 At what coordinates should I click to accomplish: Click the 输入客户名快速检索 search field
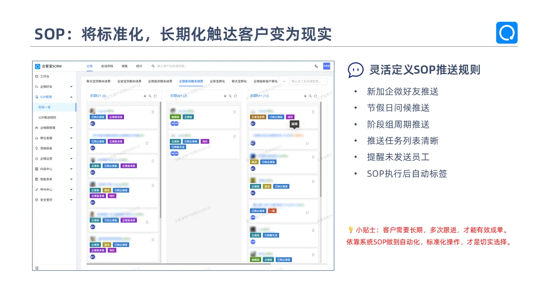click(172, 66)
